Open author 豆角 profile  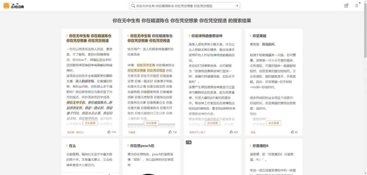point(253,132)
